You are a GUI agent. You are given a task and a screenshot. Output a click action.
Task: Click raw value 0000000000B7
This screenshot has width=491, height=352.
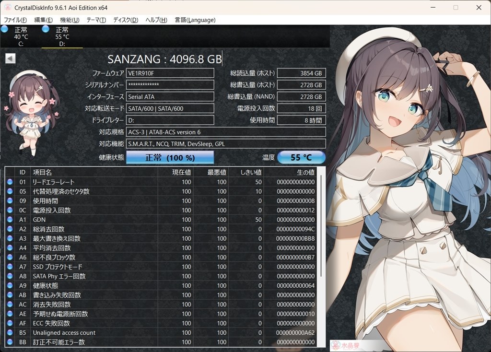pos(295,257)
